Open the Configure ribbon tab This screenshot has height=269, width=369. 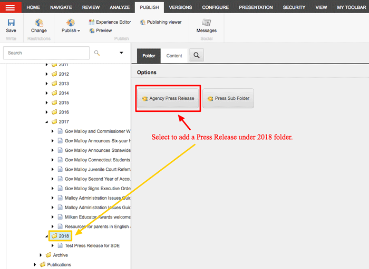coord(215,7)
